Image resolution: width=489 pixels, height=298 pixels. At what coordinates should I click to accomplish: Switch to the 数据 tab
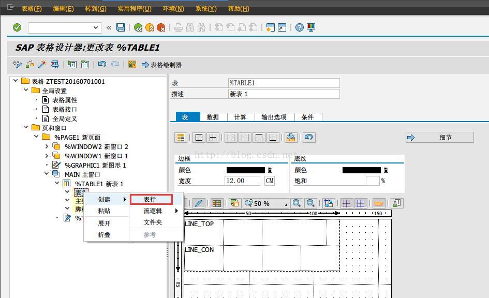(x=213, y=117)
